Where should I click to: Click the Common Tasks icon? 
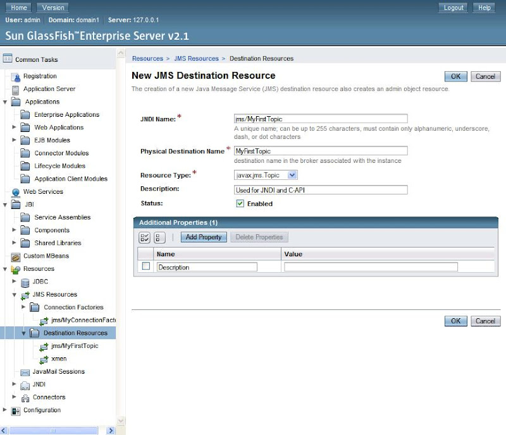click(8, 59)
